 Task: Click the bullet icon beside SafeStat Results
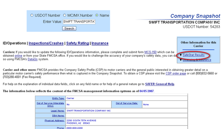click(181, 55)
